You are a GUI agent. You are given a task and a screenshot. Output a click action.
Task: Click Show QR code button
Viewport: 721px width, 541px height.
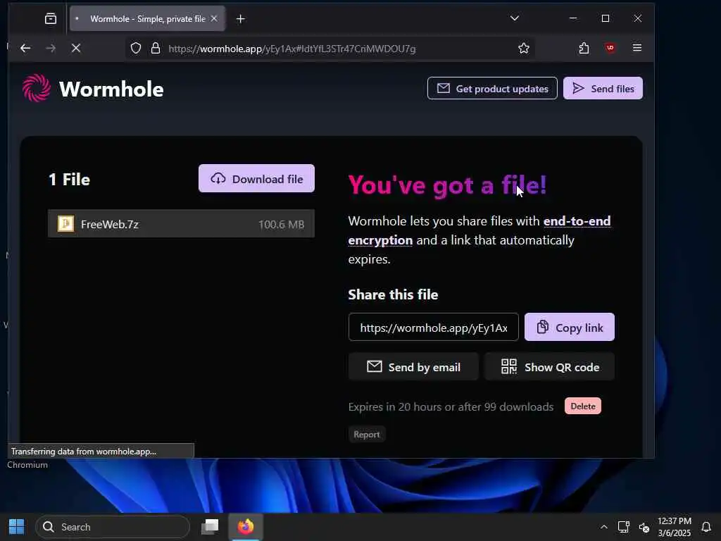pos(549,366)
